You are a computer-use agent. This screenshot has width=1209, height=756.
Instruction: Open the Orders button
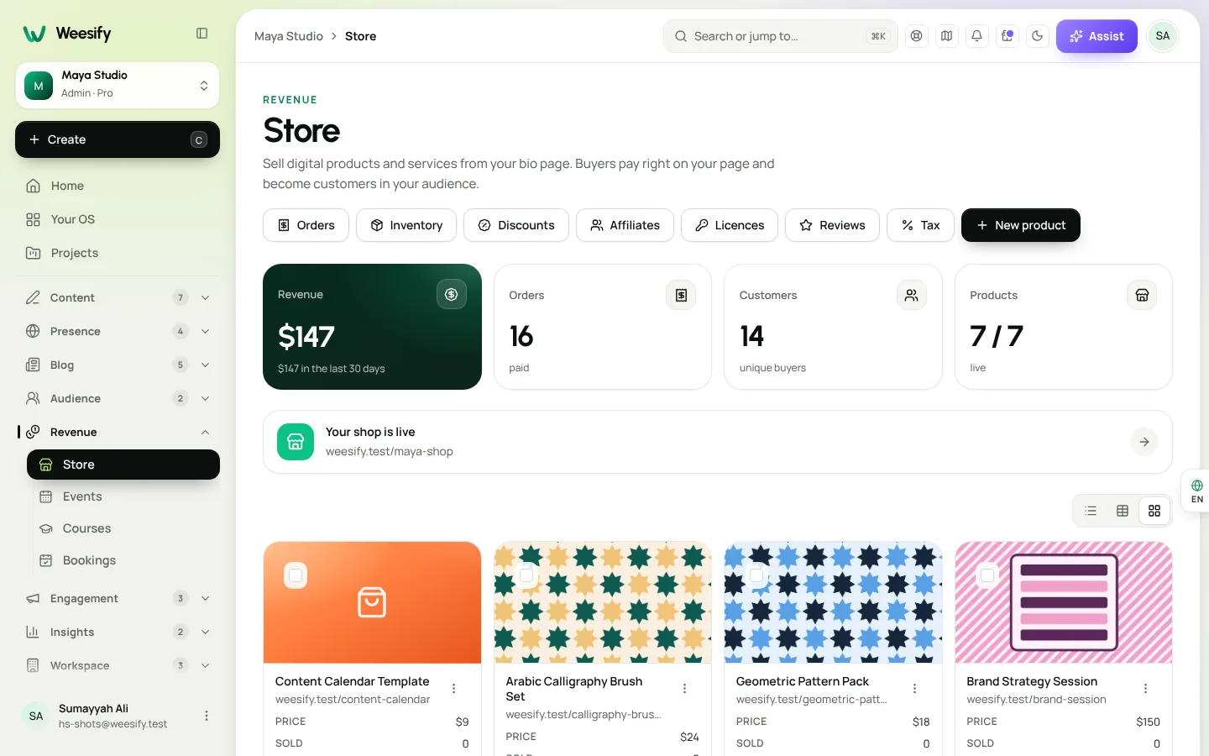[x=306, y=225]
